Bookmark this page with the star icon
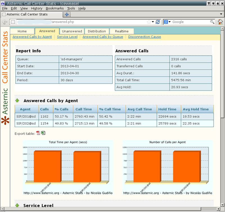Viewport: 225px width, 212px height. tap(149, 22)
